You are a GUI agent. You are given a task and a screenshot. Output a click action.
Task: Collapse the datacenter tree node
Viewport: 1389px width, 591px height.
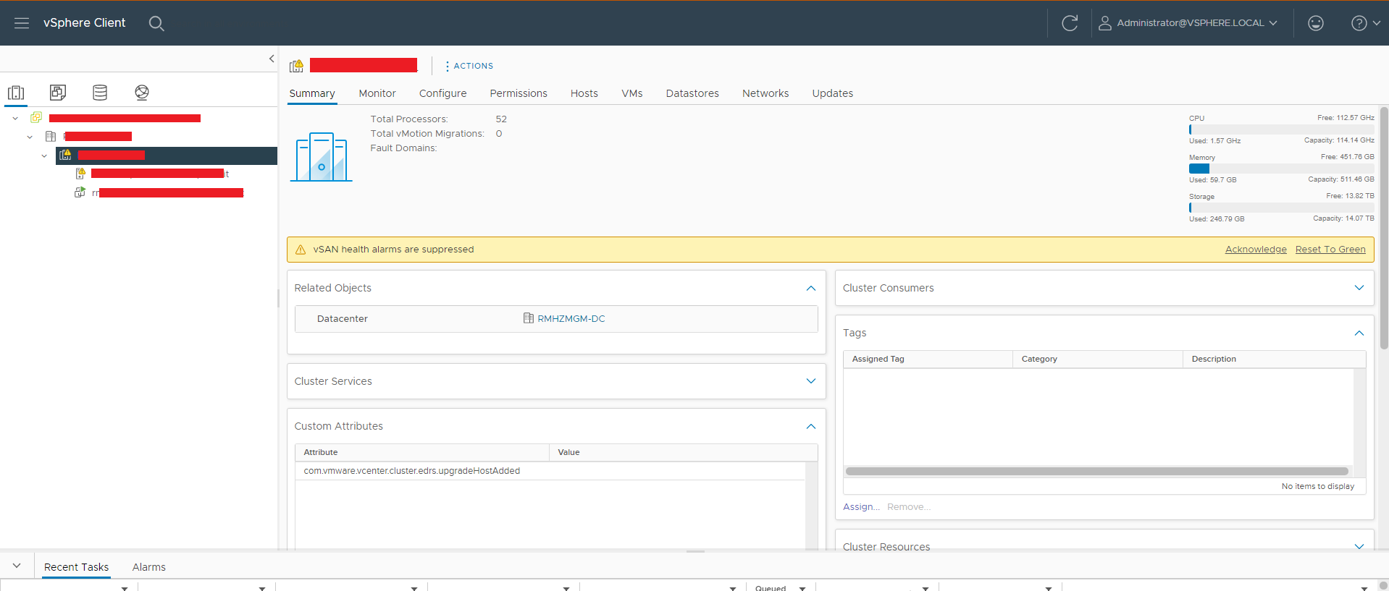[30, 137]
